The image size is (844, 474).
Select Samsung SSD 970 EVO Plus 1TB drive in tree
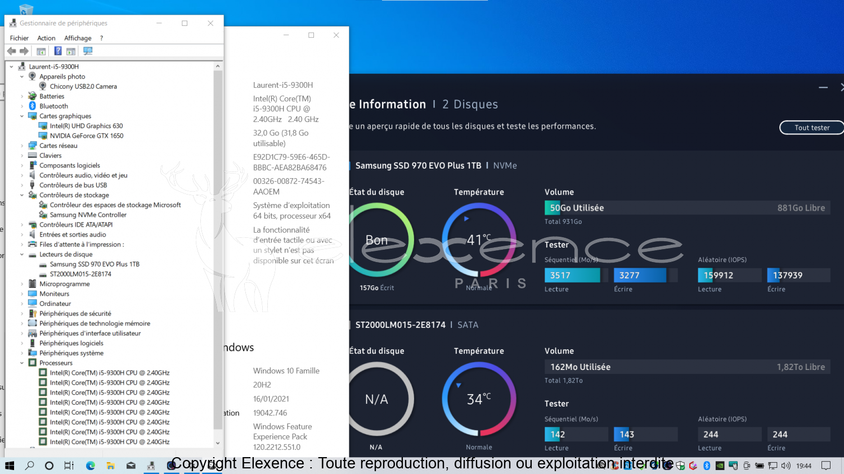[95, 264]
